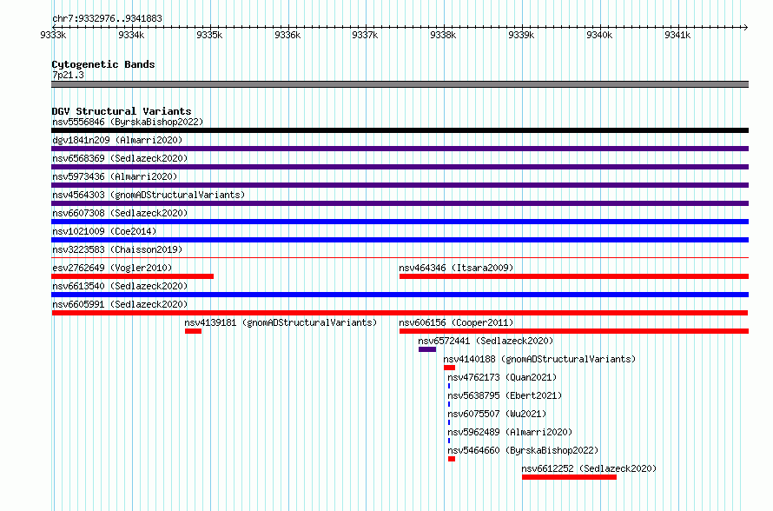Click the short red nsv4139181 bar
The image size is (773, 511).
pyautogui.click(x=193, y=331)
